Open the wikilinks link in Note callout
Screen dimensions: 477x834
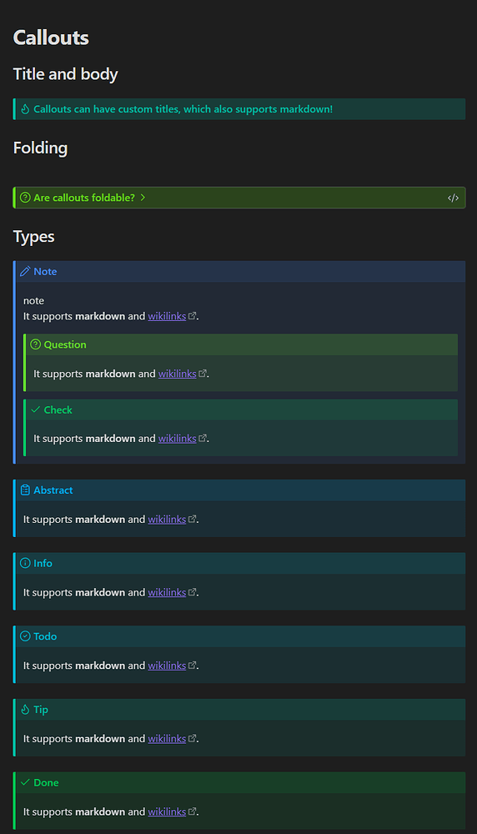pos(167,316)
